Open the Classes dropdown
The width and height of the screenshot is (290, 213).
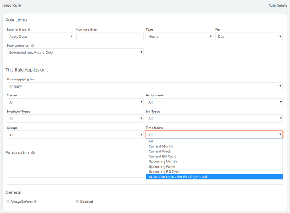point(75,102)
